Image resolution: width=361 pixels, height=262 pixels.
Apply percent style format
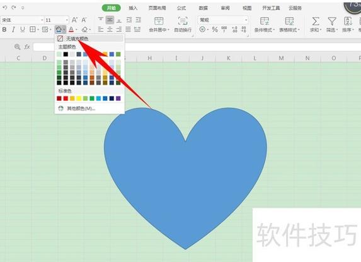click(x=215, y=30)
